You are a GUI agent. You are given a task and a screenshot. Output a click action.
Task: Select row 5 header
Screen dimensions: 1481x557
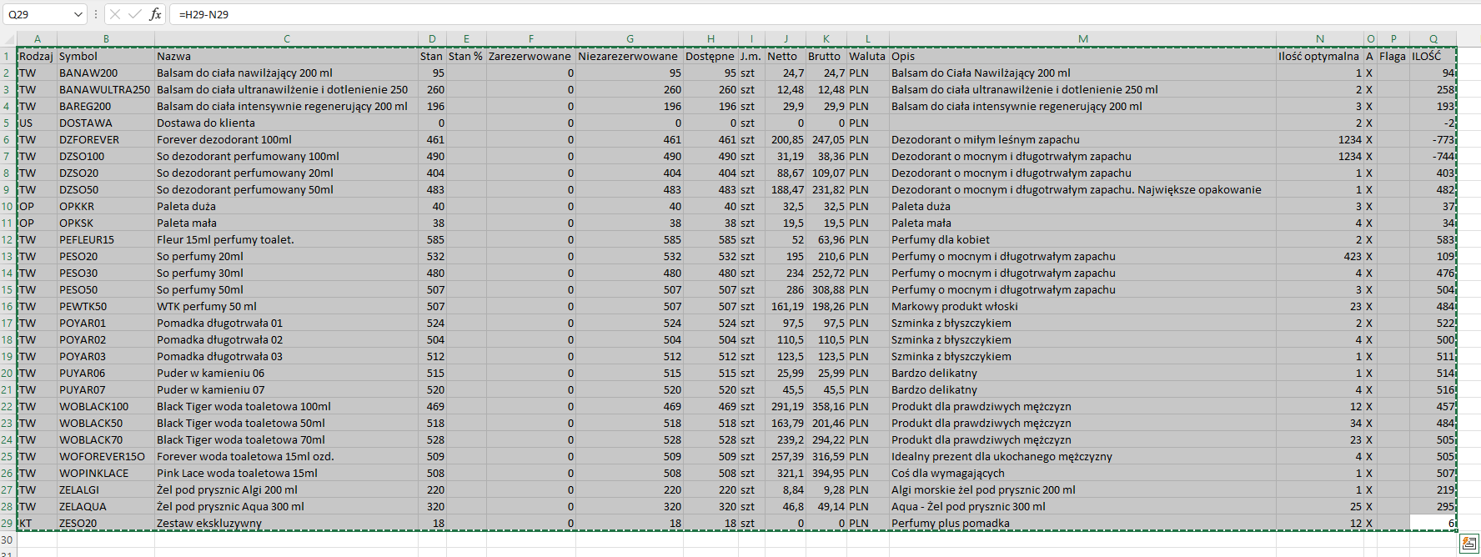pos(8,123)
